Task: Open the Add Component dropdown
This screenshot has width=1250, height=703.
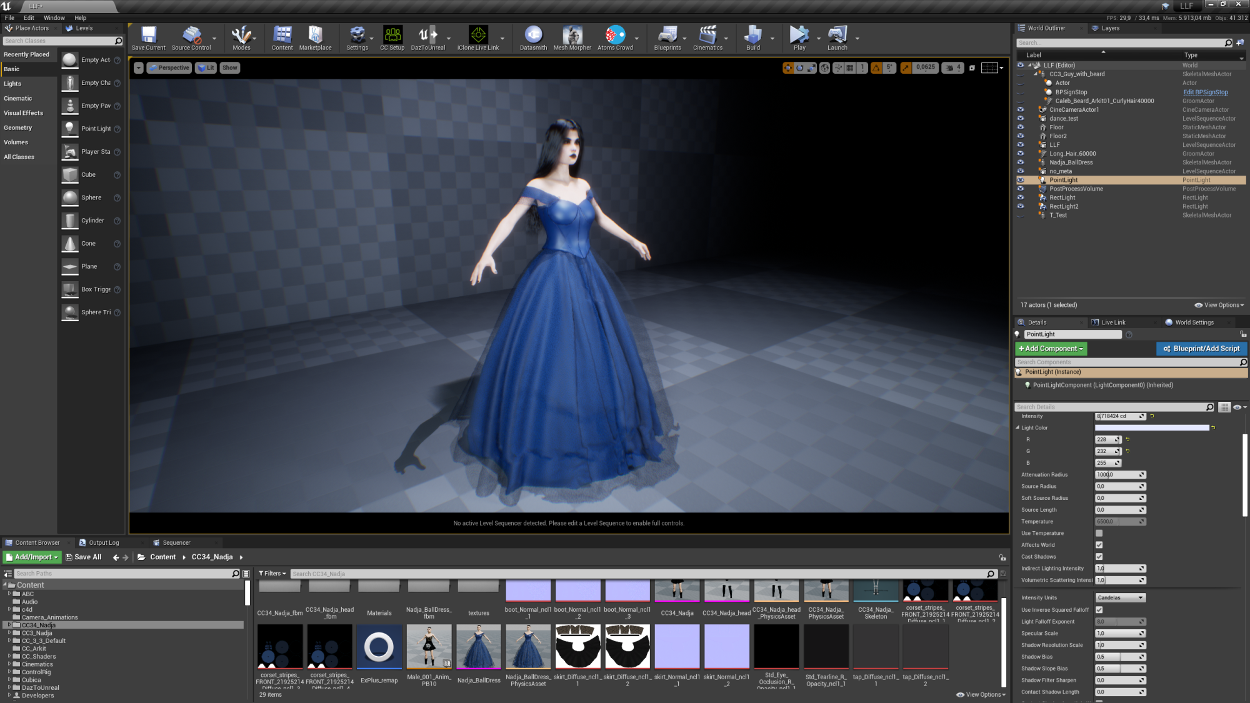Action: click(1051, 349)
